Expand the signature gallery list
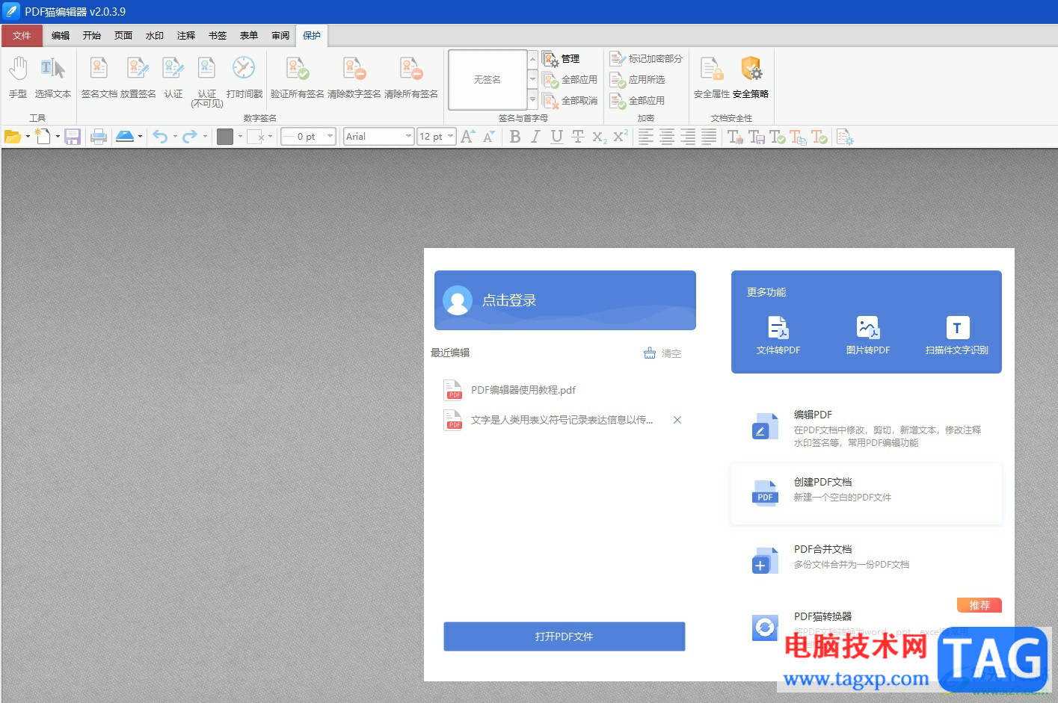 533,100
